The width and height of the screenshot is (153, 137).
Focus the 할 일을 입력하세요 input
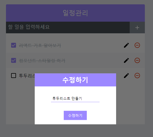(68, 28)
